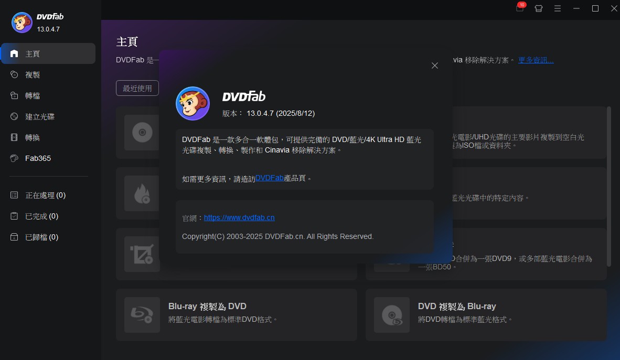Open the hamburger main menu
The height and width of the screenshot is (360, 620).
coord(558,8)
